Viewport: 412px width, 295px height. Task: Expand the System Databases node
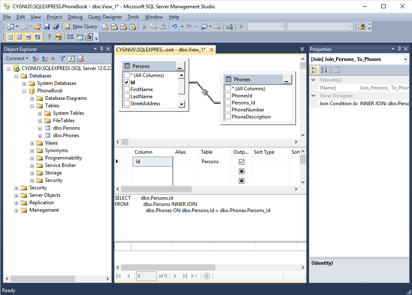click(24, 84)
